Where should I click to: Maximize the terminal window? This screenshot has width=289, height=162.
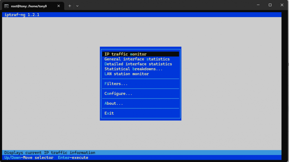tap(270, 5)
